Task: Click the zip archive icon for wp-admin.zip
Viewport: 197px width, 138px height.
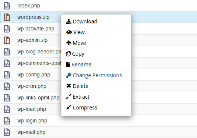Action: [x=7, y=40]
